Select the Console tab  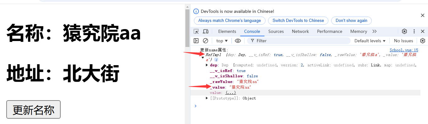[x=252, y=31]
